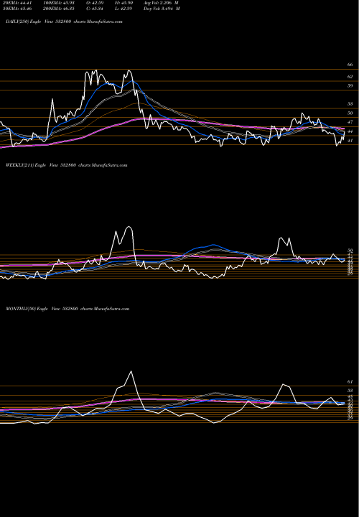Click the 47 price label on daily chart

pyautogui.click(x=350, y=122)
